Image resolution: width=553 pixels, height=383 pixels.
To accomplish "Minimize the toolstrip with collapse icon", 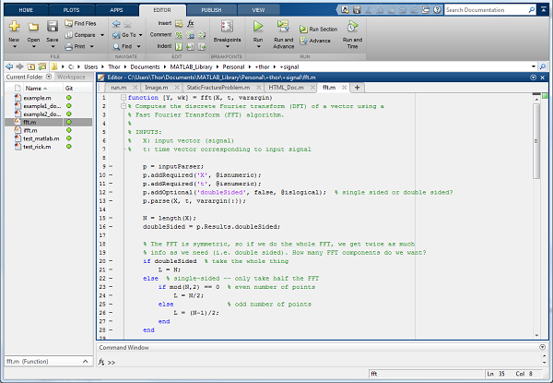I will tap(543, 10).
